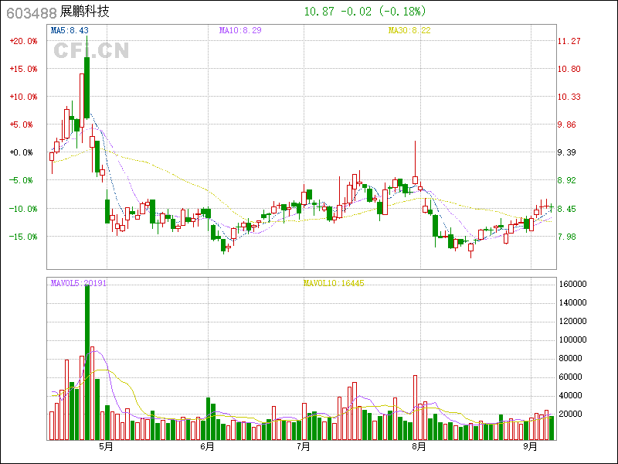Jump to the 7月 date marker
This screenshot has height=464, width=618.
(304, 446)
